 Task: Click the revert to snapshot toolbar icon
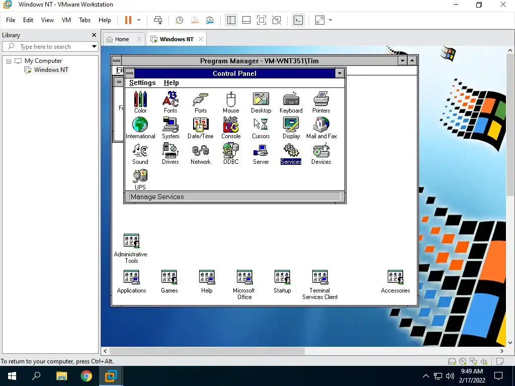pos(195,20)
